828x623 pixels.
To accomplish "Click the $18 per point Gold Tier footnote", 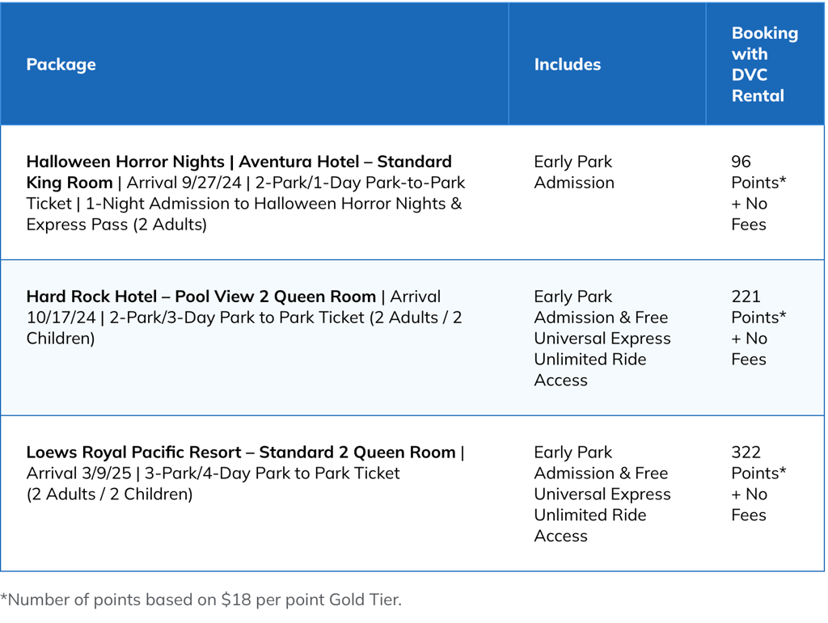I will (x=311, y=600).
